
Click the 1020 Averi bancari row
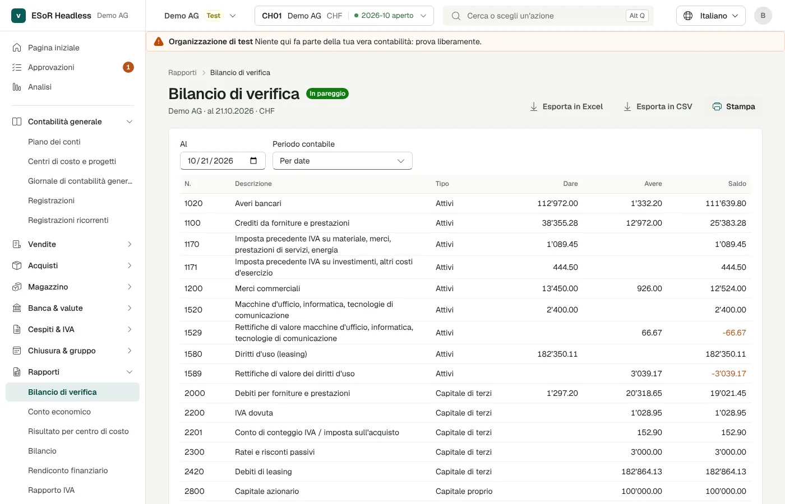point(465,203)
